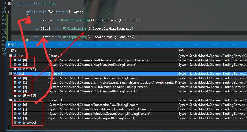Select the 'Count = 2' value of list
Viewport: 247px width, 132px height.
(55, 56)
